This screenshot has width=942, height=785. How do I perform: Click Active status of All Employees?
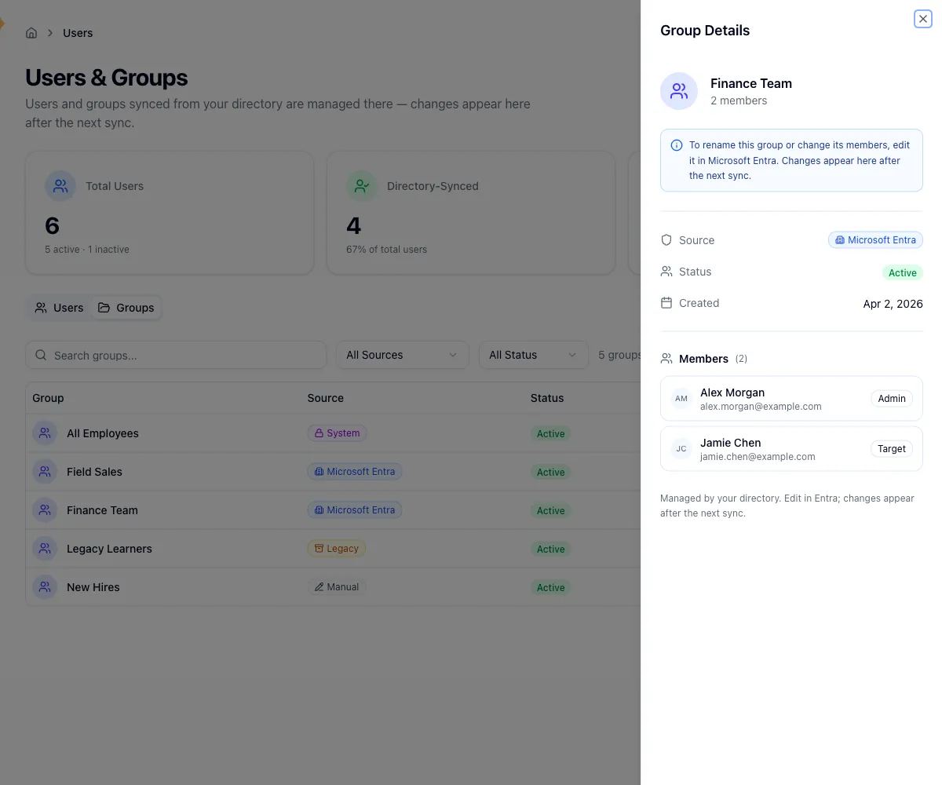pyautogui.click(x=550, y=433)
